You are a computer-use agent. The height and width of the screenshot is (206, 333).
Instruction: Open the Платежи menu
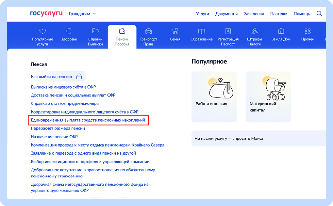pos(279,14)
